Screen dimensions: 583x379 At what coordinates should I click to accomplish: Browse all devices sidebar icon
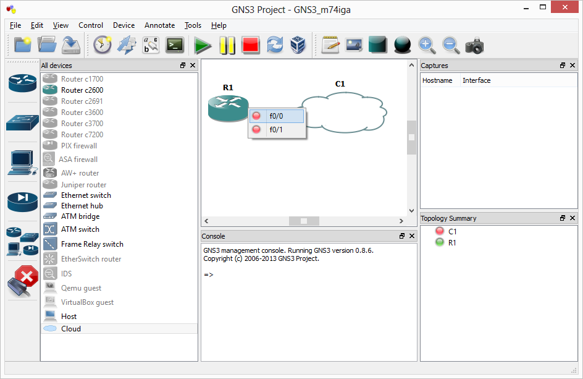click(x=23, y=241)
